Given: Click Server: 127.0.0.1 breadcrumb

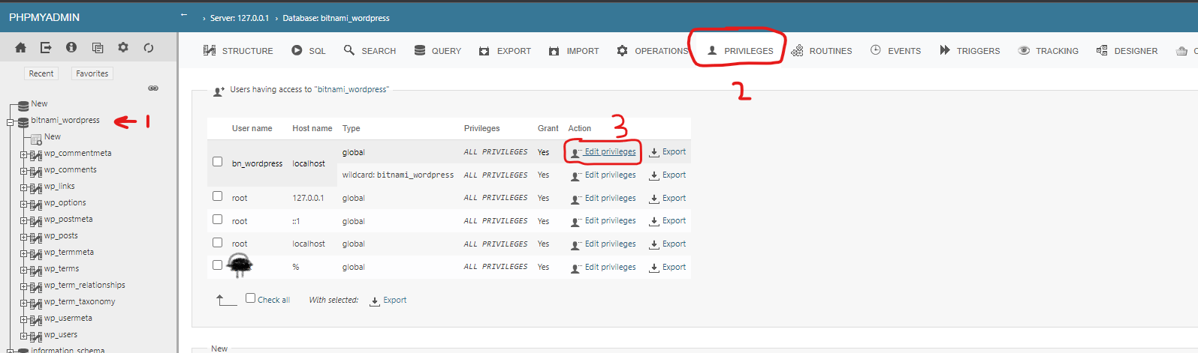Looking at the screenshot, I should 239,18.
